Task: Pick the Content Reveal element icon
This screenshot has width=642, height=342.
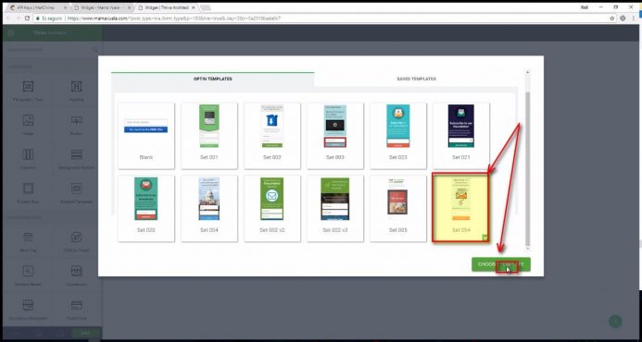Action: click(28, 271)
